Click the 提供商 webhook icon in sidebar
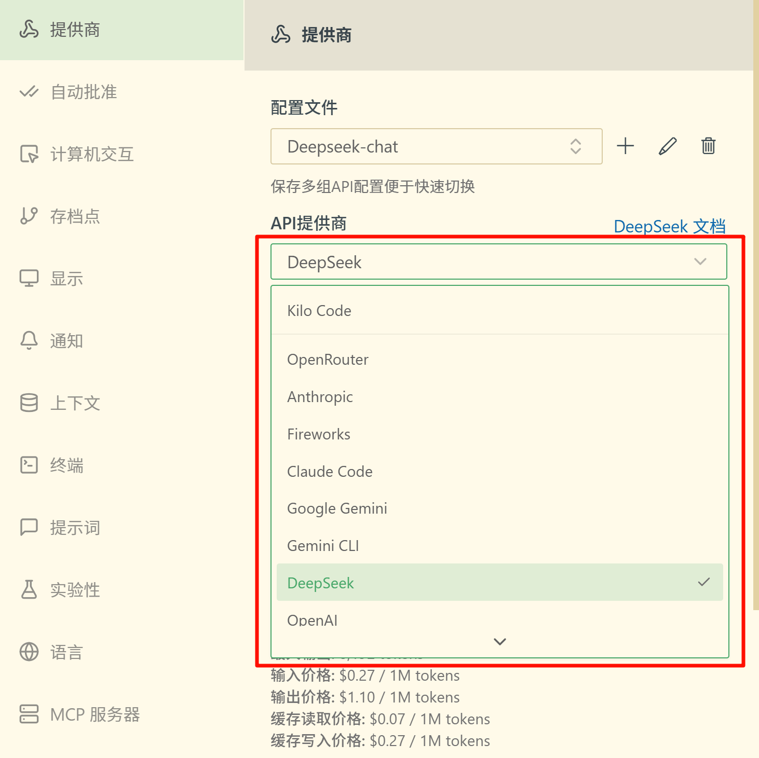The image size is (759, 758). coord(29,30)
